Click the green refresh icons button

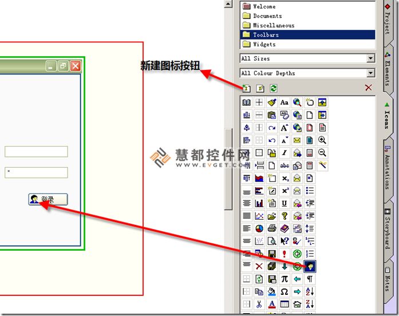[273, 88]
